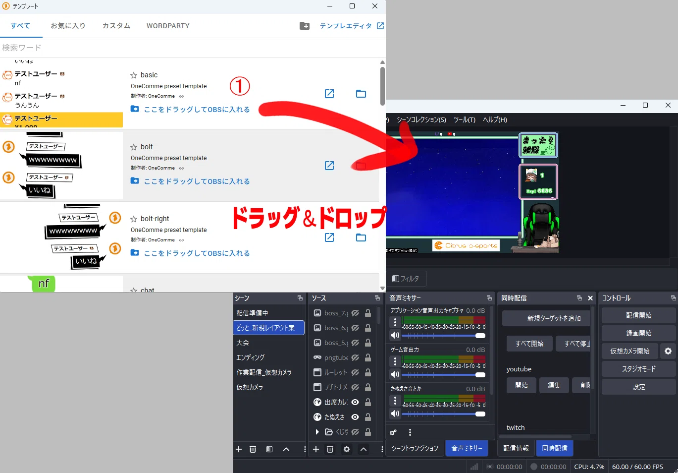Viewport: 678px width, 473px height.
Task: Click the 配信開始 button
Action: point(639,315)
